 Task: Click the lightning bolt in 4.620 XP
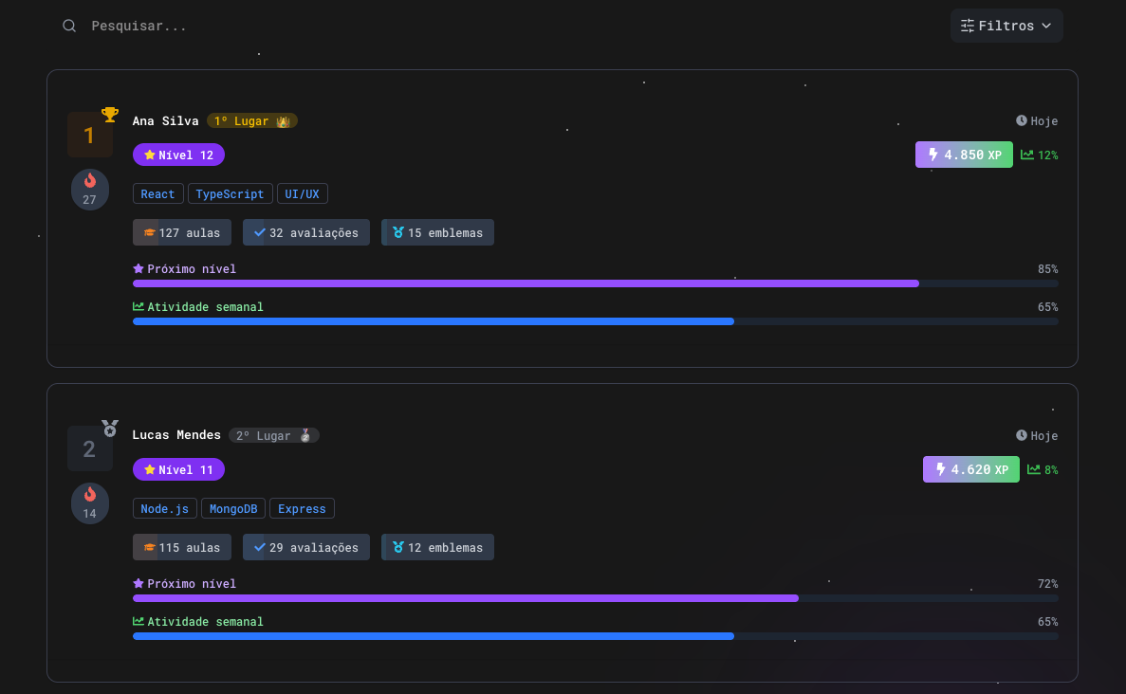[941, 469]
